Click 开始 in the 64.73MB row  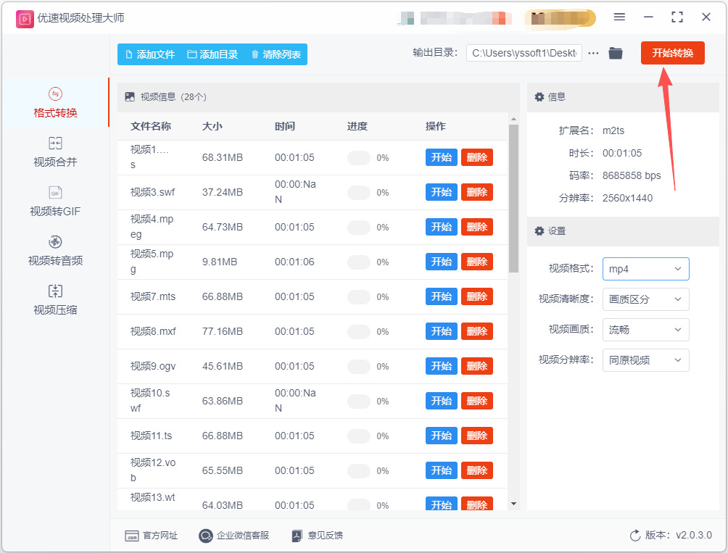coord(441,227)
